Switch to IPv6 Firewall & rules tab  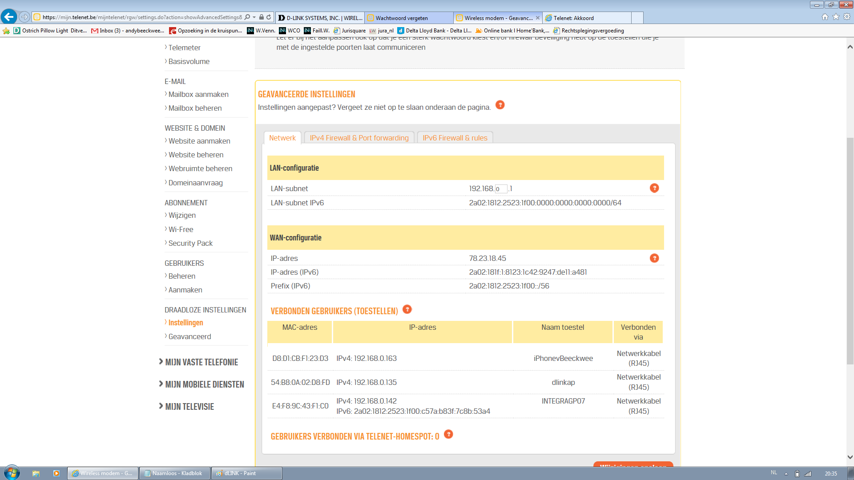(455, 138)
